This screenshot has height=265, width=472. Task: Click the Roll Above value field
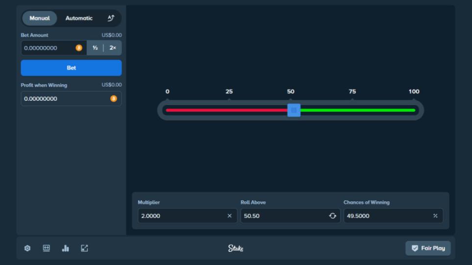tap(291, 216)
